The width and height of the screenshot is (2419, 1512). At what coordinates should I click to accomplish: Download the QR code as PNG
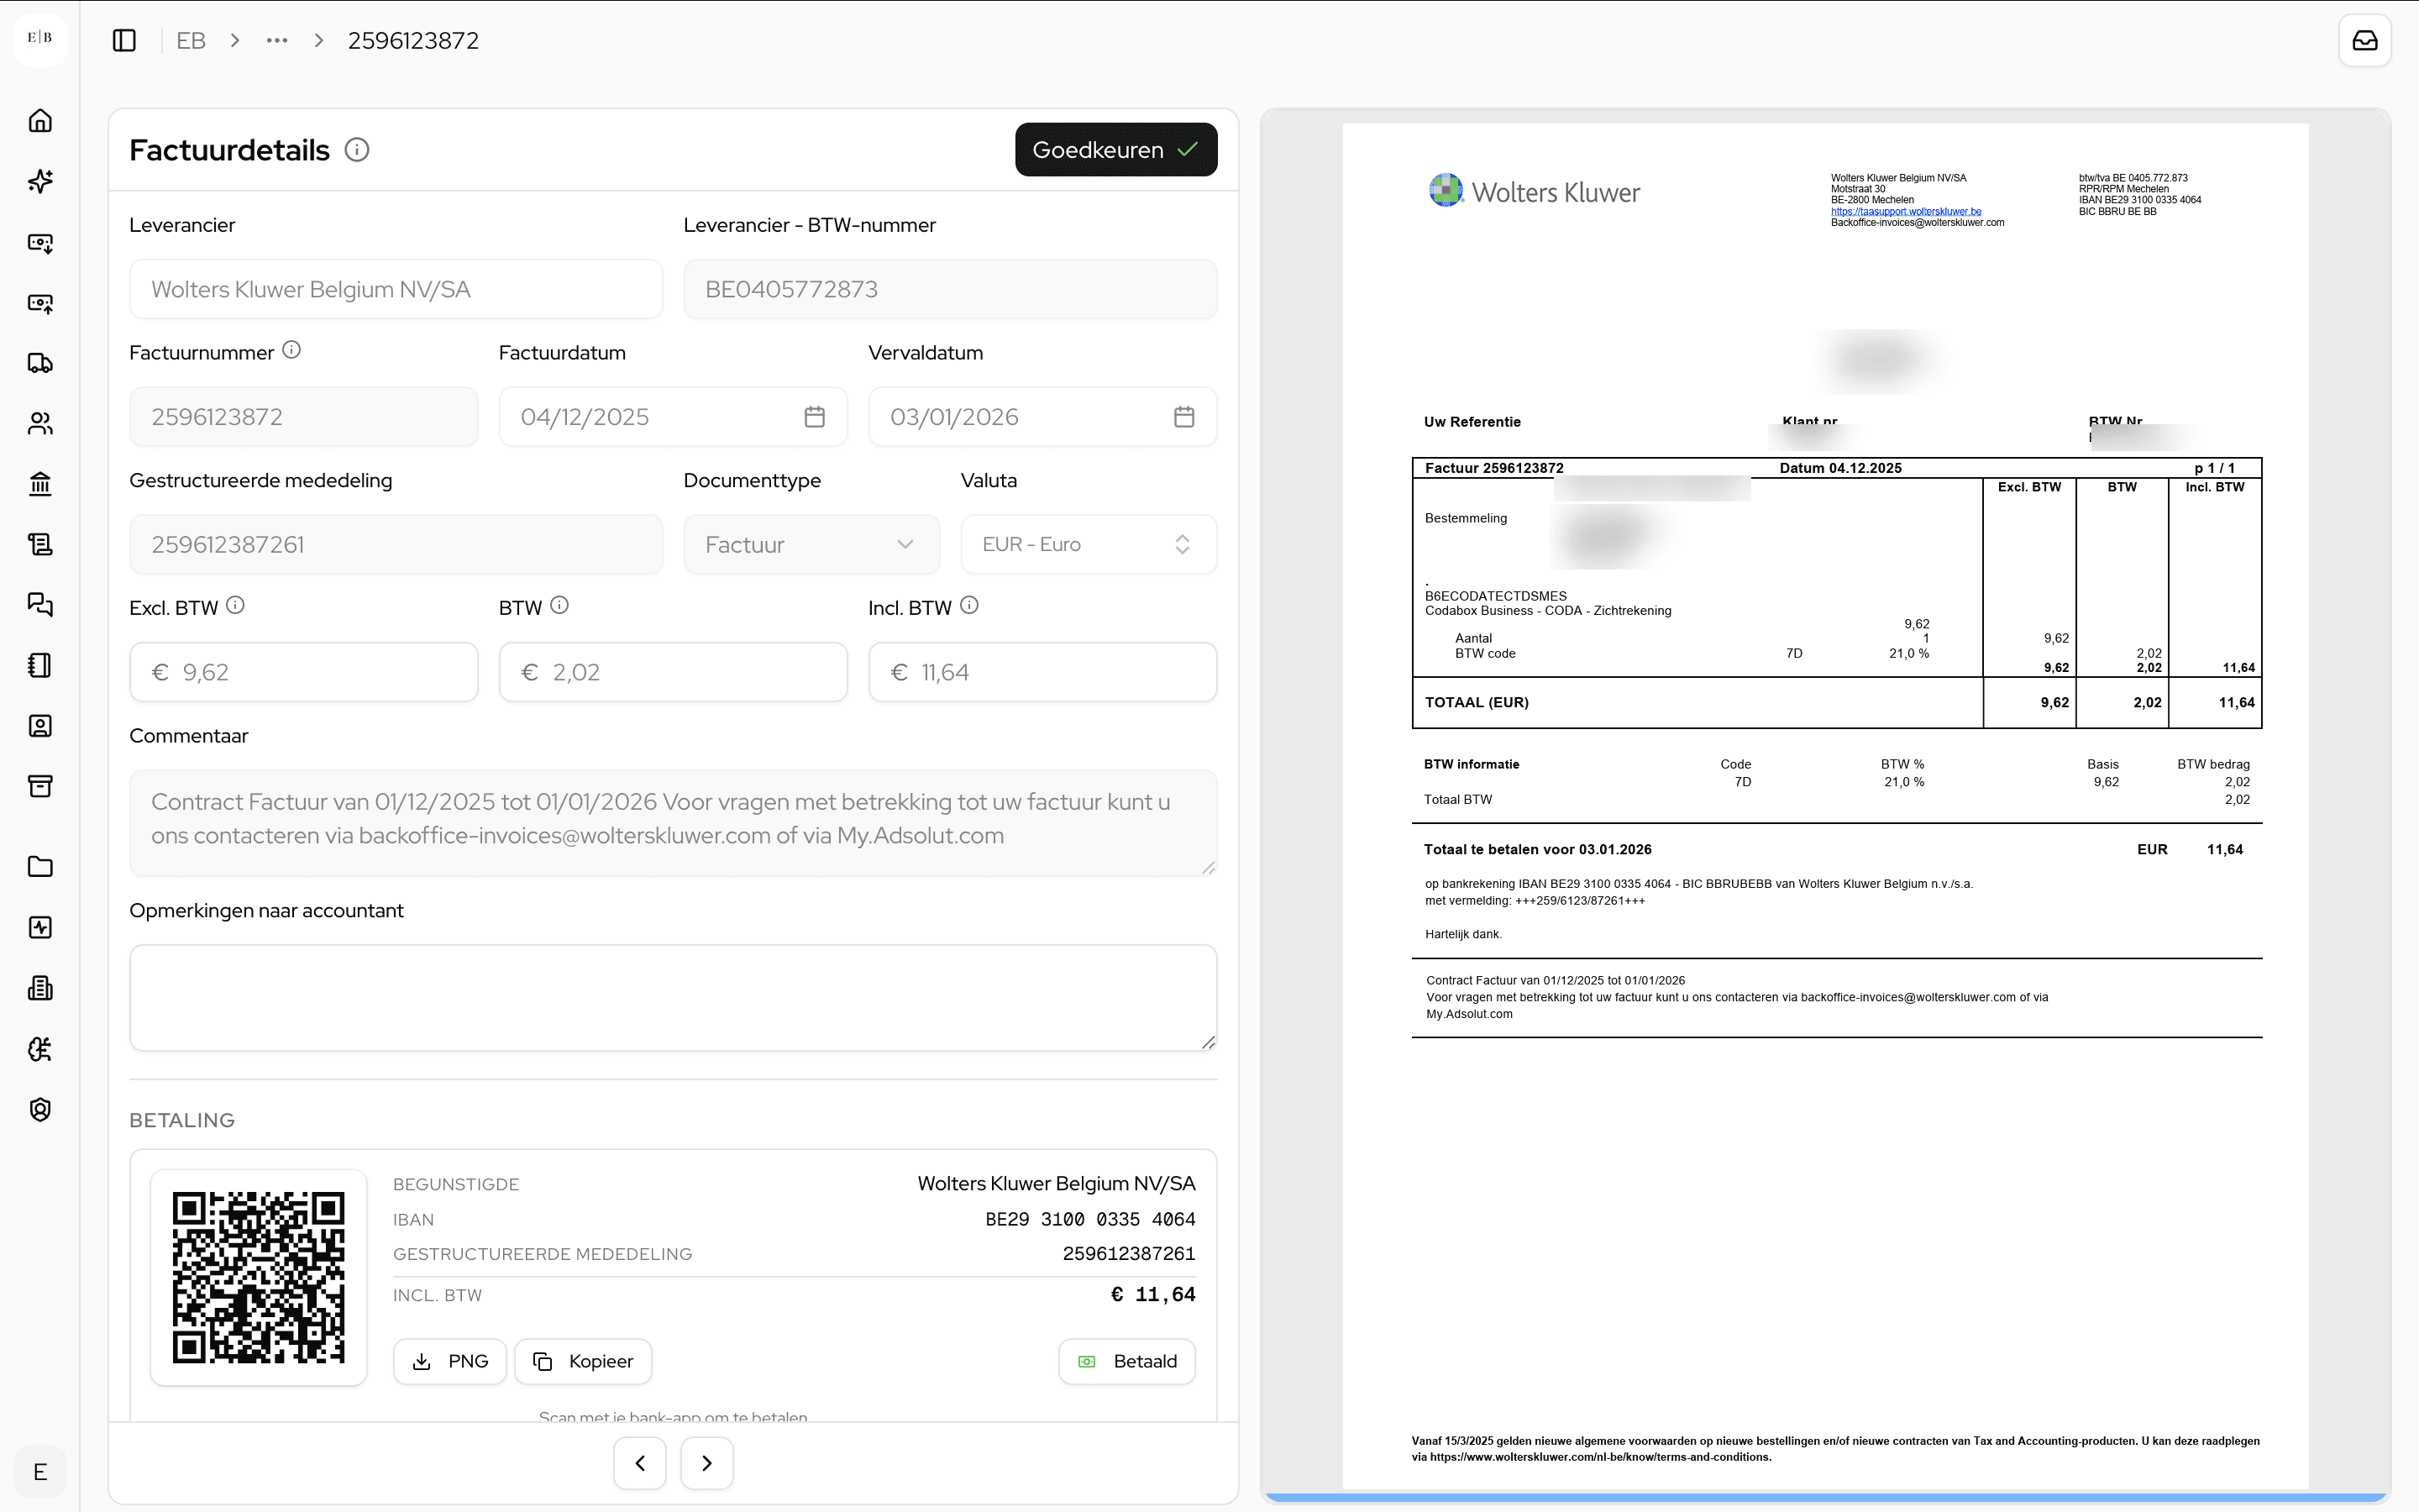click(x=450, y=1362)
